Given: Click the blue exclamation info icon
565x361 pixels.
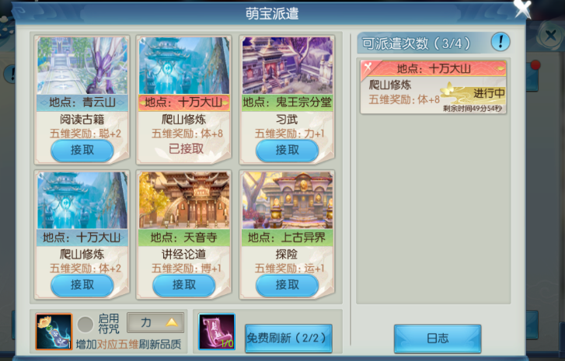Looking at the screenshot, I should tap(500, 42).
